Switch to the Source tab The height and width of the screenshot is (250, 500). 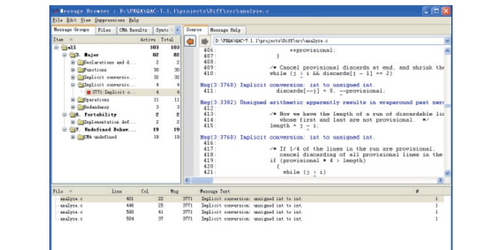click(195, 30)
